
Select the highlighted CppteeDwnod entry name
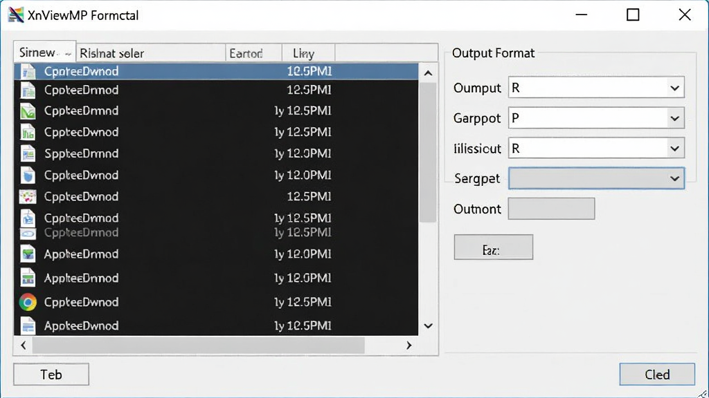pos(82,71)
